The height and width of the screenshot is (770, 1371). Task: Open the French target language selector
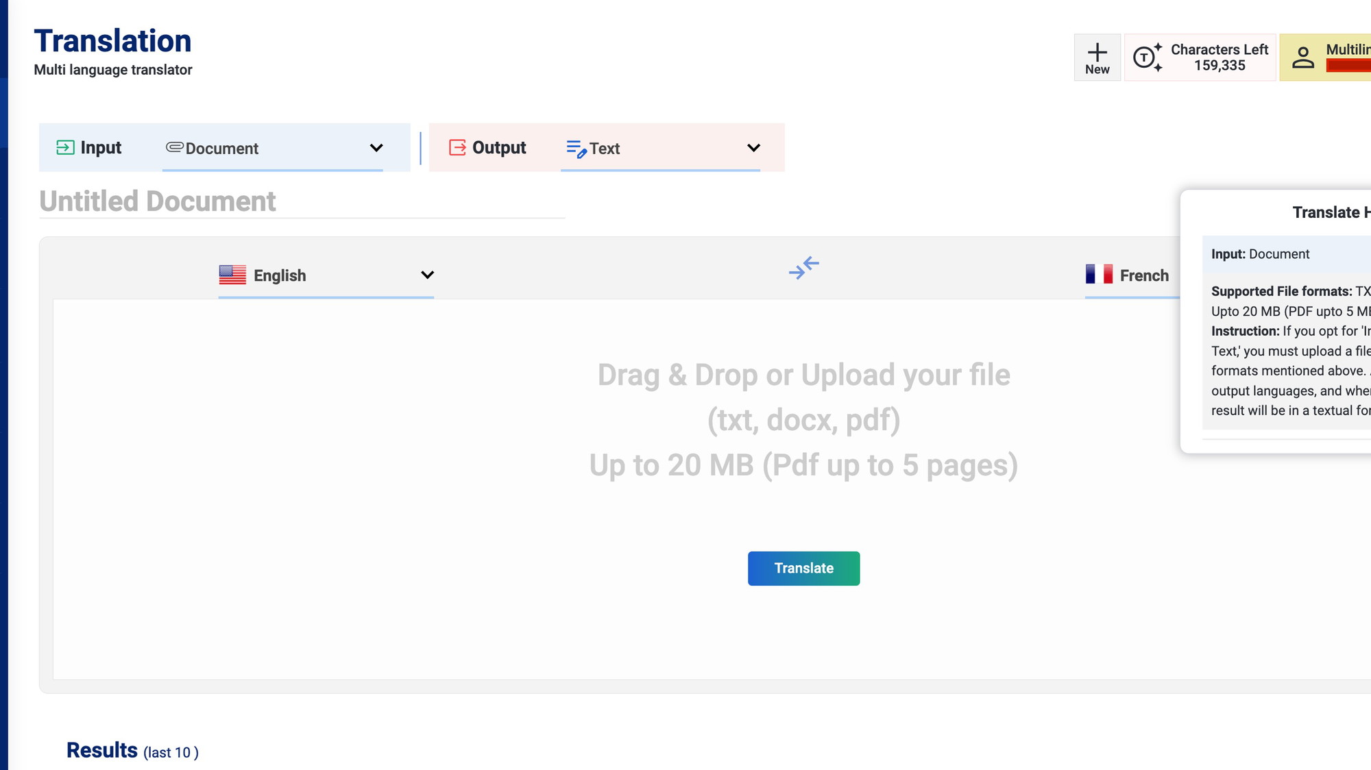[1143, 275]
